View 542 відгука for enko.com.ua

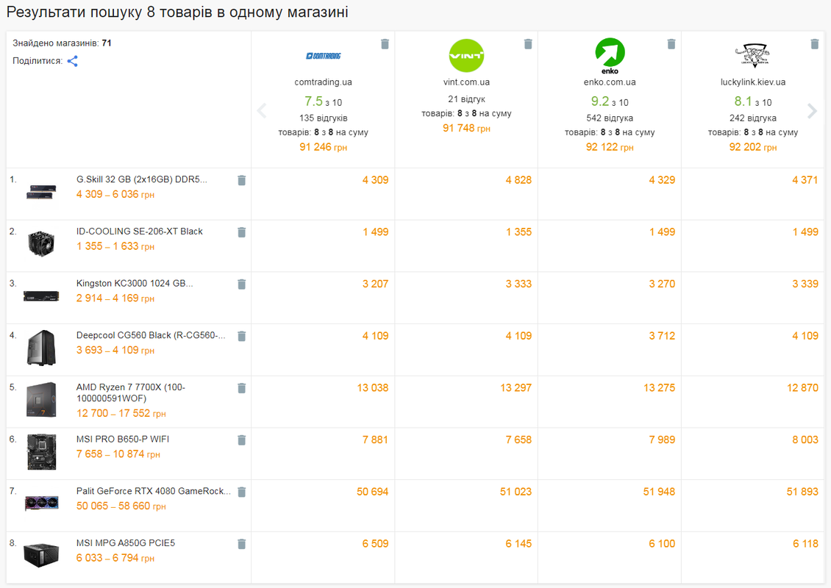(x=610, y=118)
